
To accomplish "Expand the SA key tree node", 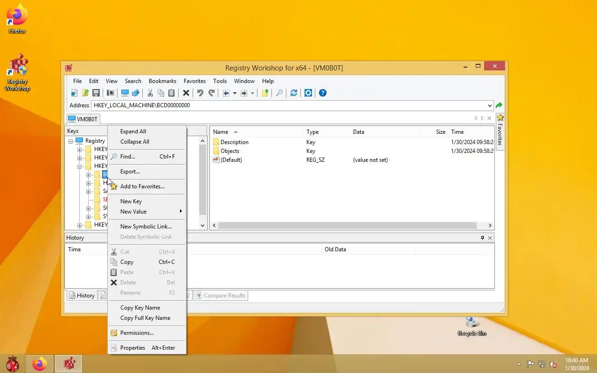I will point(89,191).
